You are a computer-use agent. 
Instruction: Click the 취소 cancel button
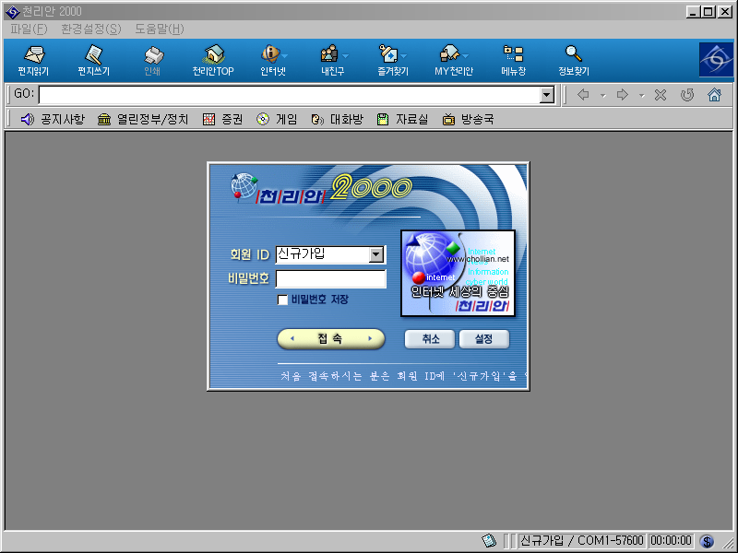click(430, 339)
